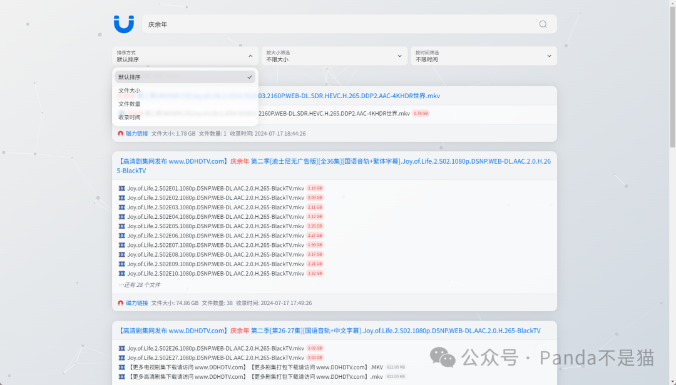Click the video icon beside S02E06 file
This screenshot has height=385, width=676.
122,236
